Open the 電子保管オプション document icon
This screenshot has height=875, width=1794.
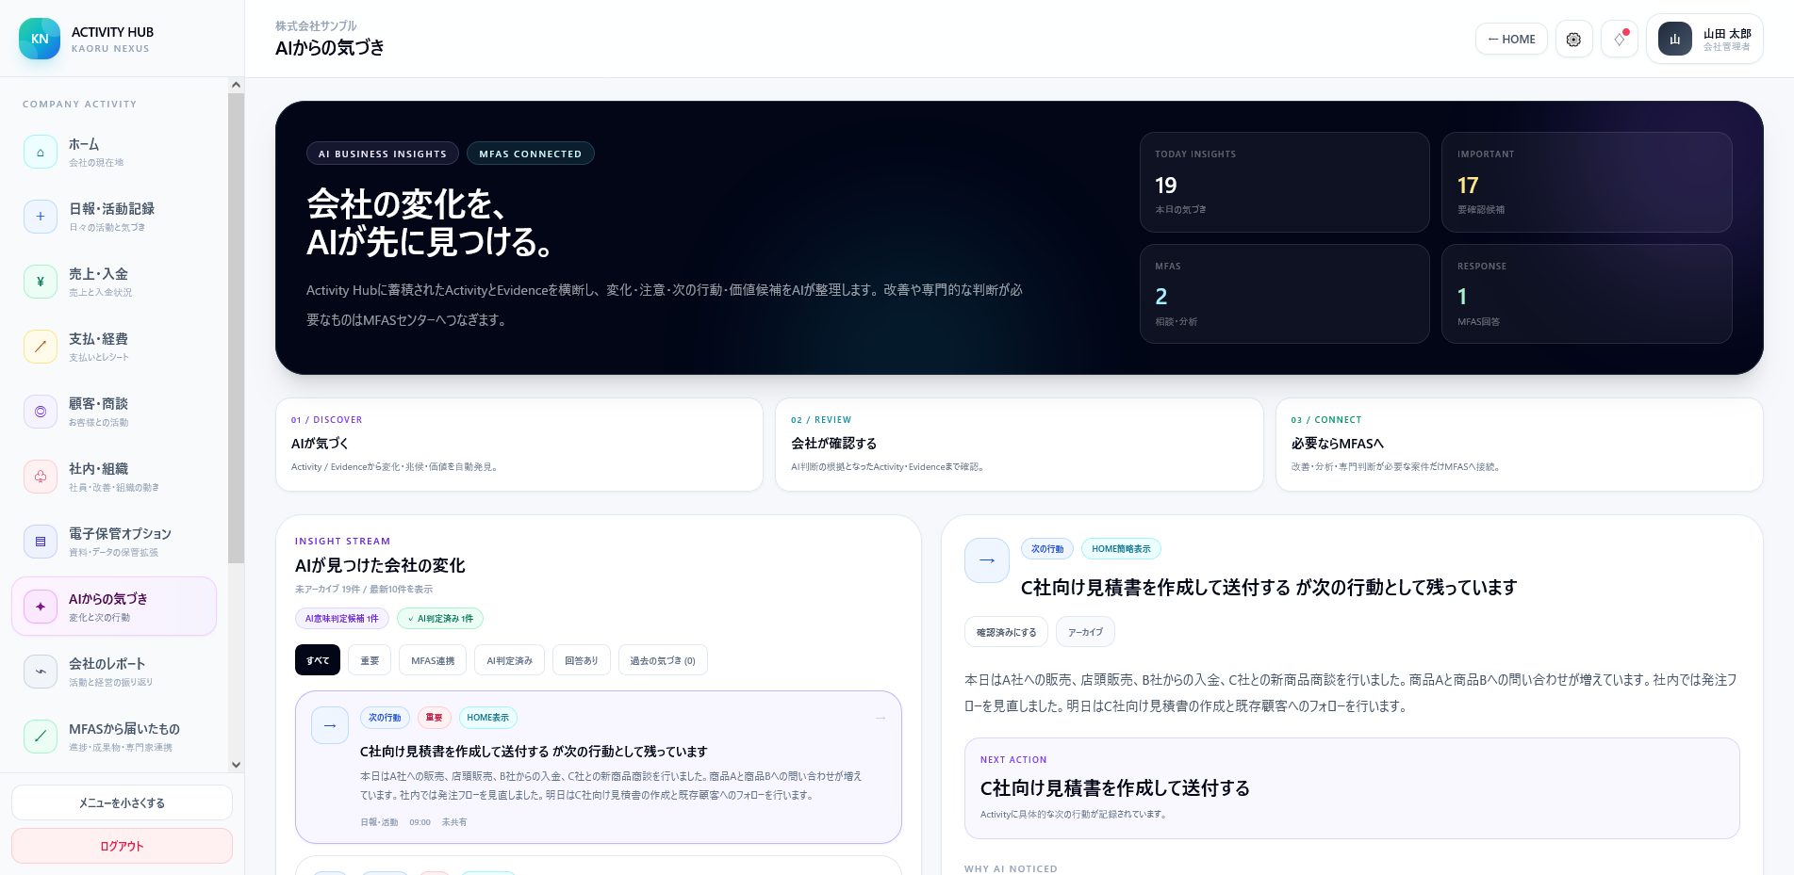pyautogui.click(x=41, y=542)
